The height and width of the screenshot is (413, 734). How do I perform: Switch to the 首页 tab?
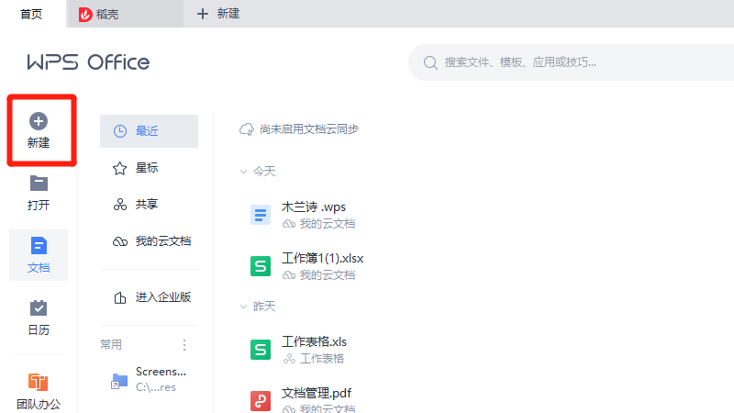(x=31, y=14)
